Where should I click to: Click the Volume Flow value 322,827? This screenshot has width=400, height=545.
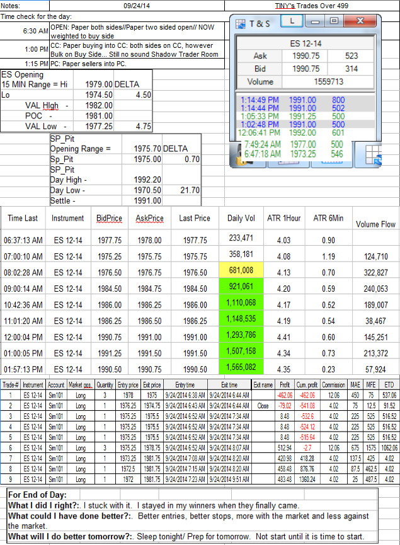[x=375, y=272]
